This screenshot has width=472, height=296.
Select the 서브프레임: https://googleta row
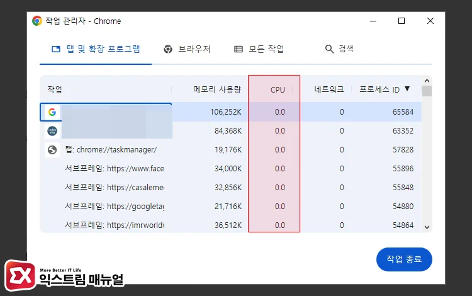[230, 207]
